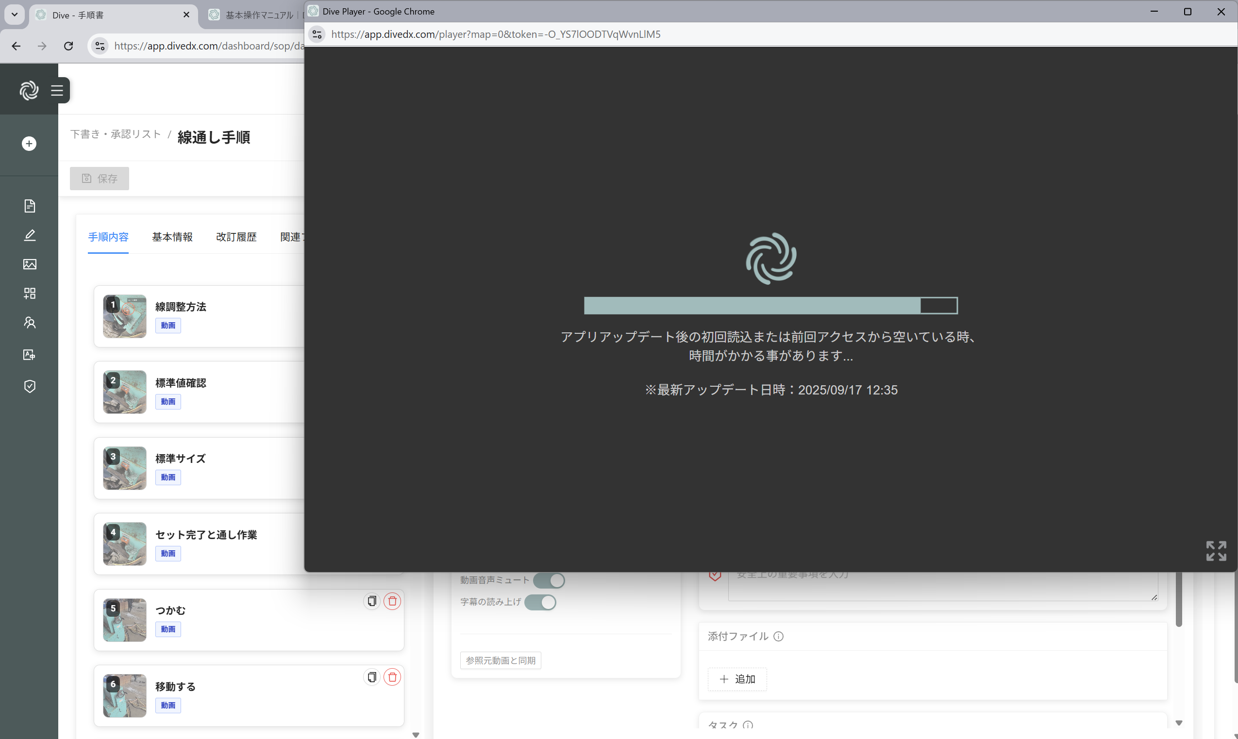Click the fullscreen expand icon in player

pyautogui.click(x=1216, y=551)
